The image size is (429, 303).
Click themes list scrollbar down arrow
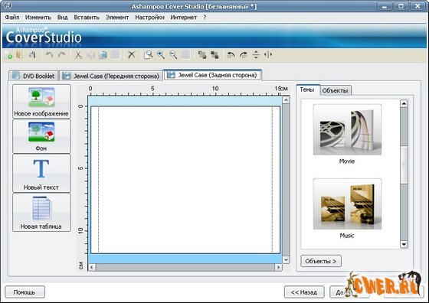404,244
